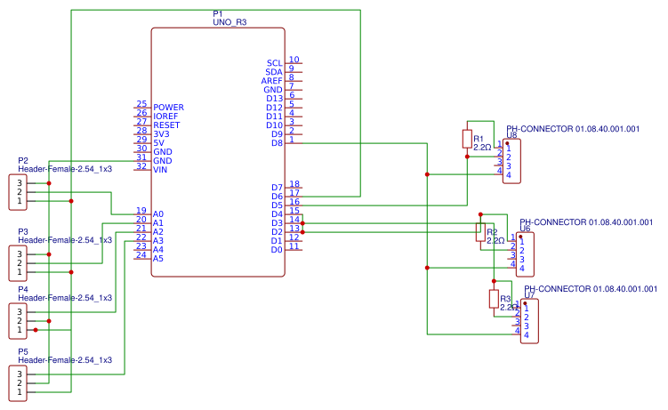Click the PH-CONNECTOR label above U7
668x410 pixels.
click(591, 289)
